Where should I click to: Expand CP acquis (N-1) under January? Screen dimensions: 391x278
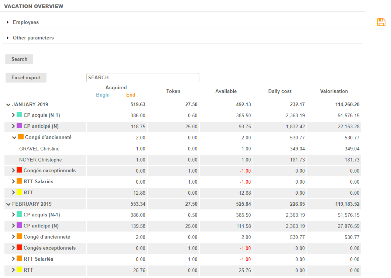click(x=13, y=115)
